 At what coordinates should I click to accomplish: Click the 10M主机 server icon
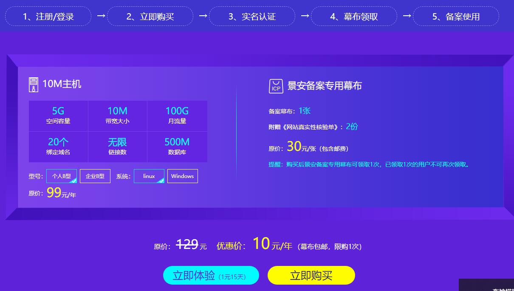coord(34,85)
